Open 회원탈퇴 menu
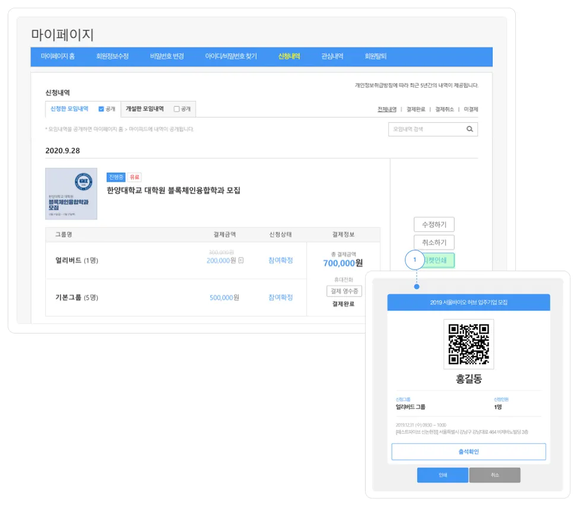The height and width of the screenshot is (505, 577). pyautogui.click(x=375, y=56)
